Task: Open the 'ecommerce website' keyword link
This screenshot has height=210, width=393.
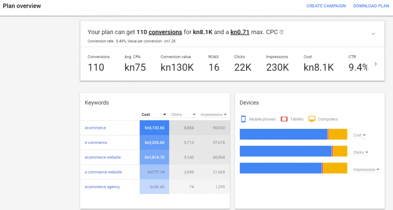Action: click(103, 157)
